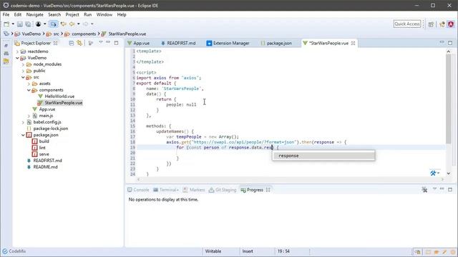
Task: Click the New file toolbar icon
Action: (6, 24)
